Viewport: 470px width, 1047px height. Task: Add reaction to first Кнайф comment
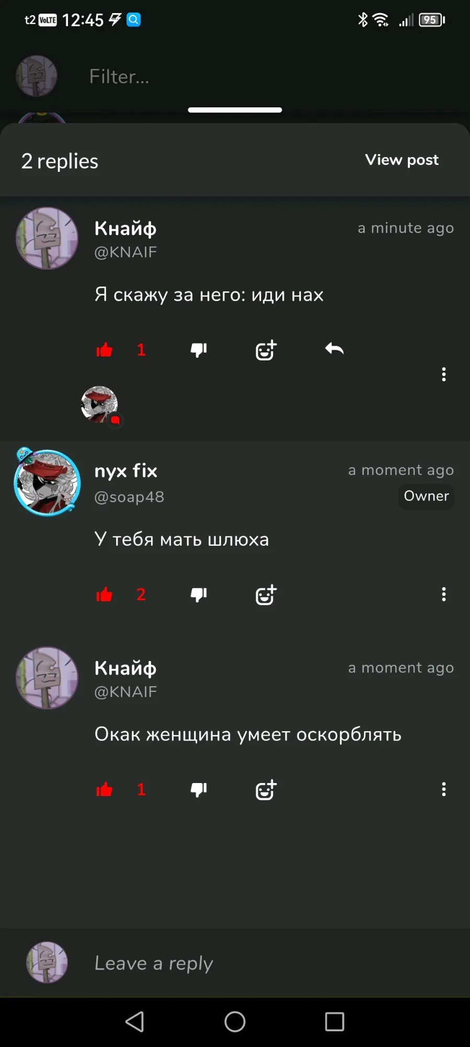coord(266,350)
